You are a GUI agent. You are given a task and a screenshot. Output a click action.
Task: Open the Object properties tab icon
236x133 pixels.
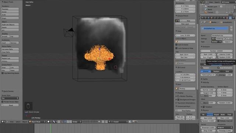pyautogui.click(x=211, y=18)
